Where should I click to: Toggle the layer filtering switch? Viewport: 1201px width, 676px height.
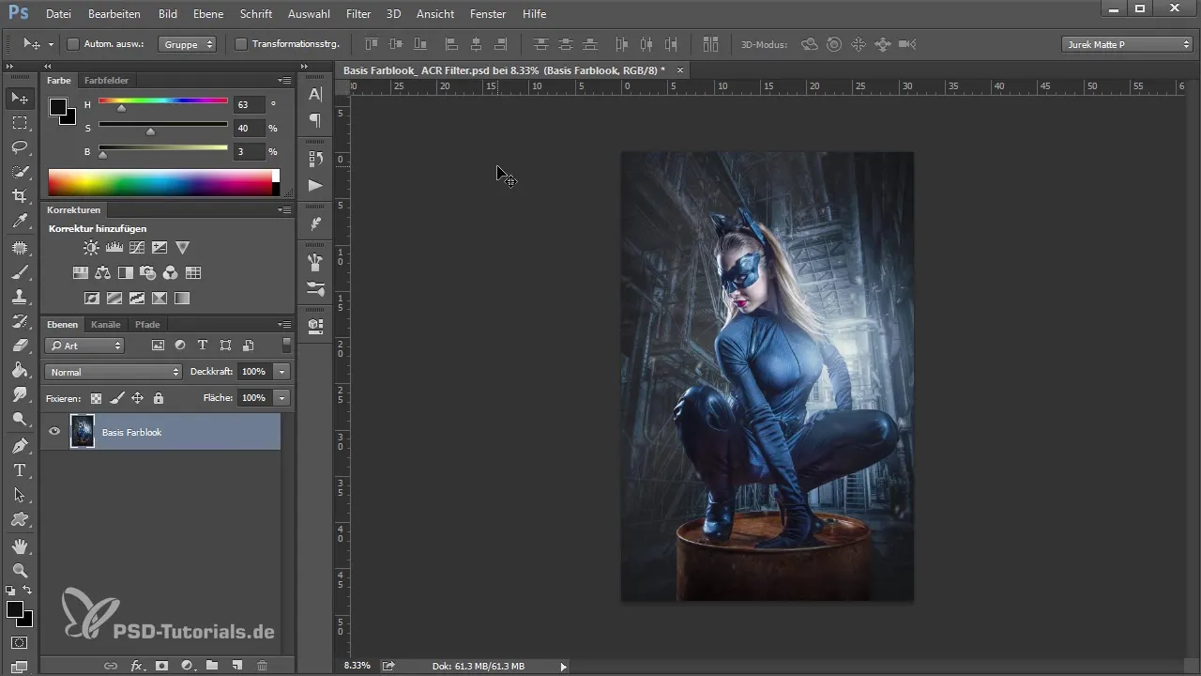point(286,346)
